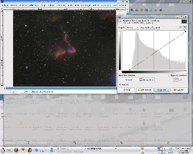Click the dark preview thumbnail in Curves header
Viewport: 193px width, 154px height.
pos(184,22)
